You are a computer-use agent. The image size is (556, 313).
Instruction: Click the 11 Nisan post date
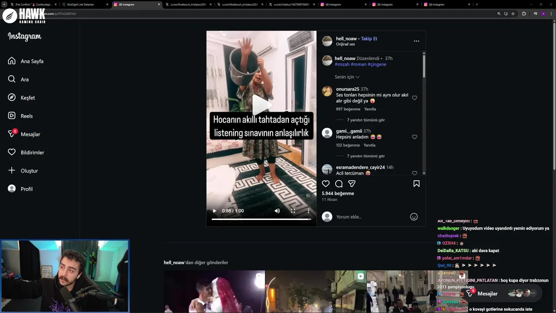click(329, 200)
